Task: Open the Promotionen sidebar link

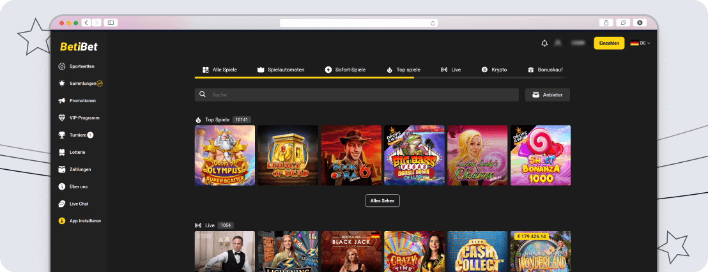Action: point(82,101)
